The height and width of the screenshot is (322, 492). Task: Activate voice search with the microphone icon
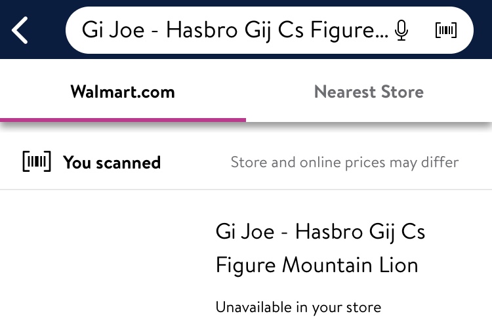401,30
